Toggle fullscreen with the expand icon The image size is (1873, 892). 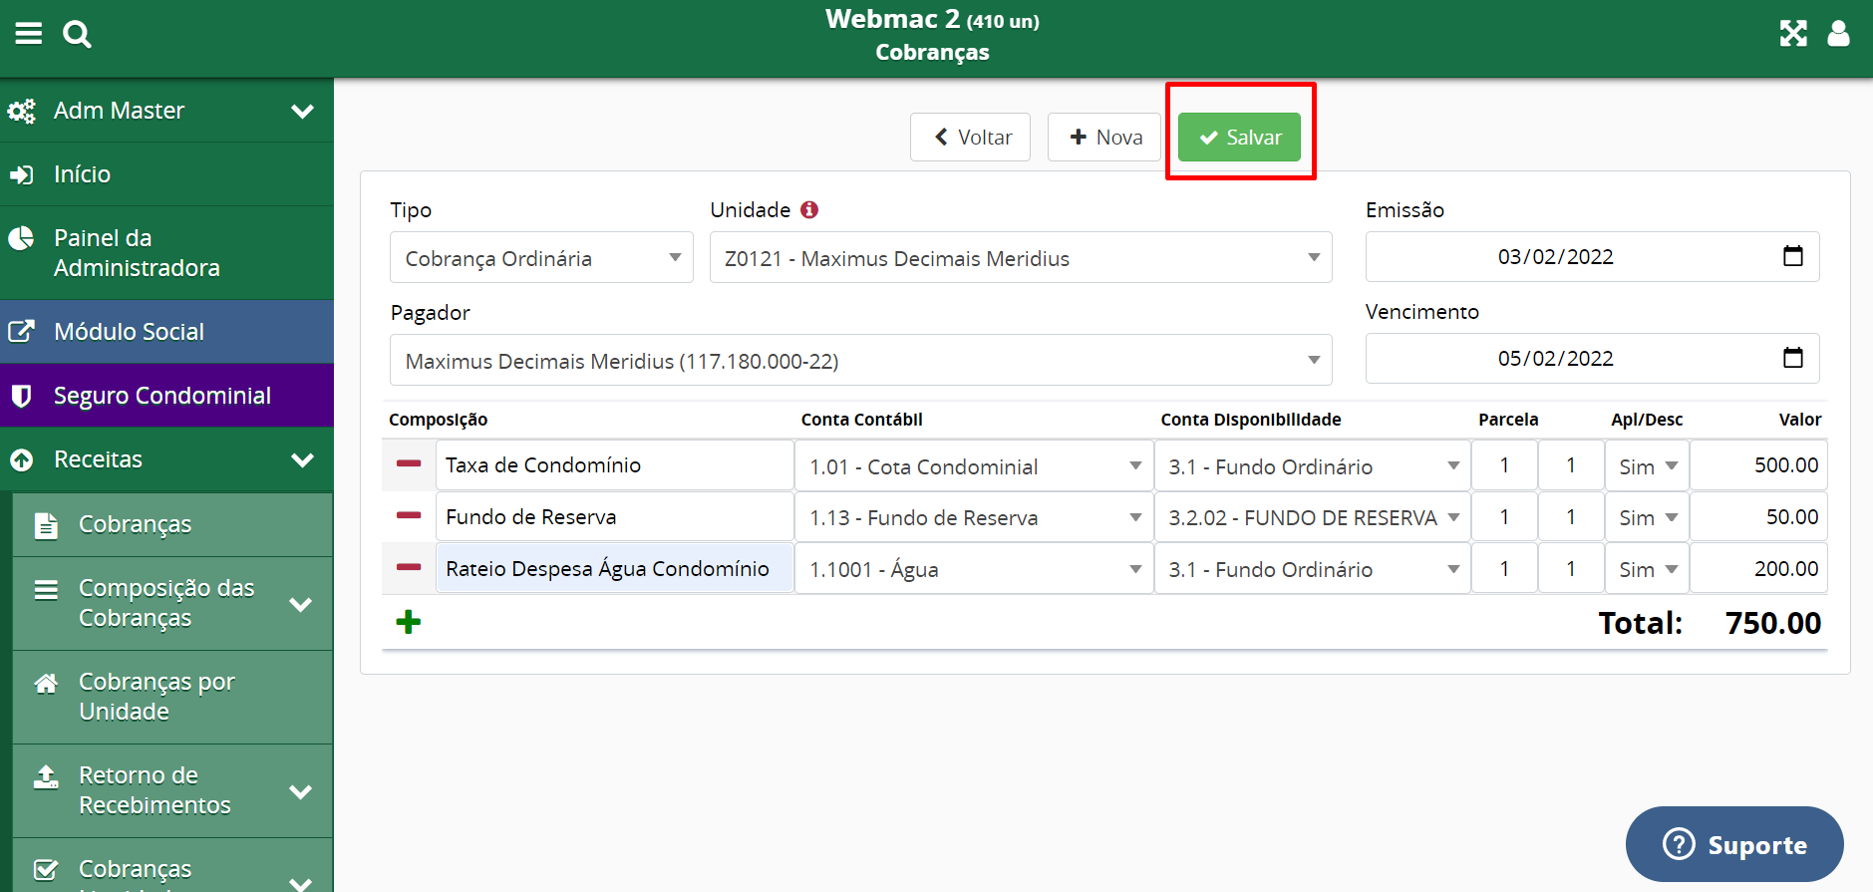point(1793,34)
